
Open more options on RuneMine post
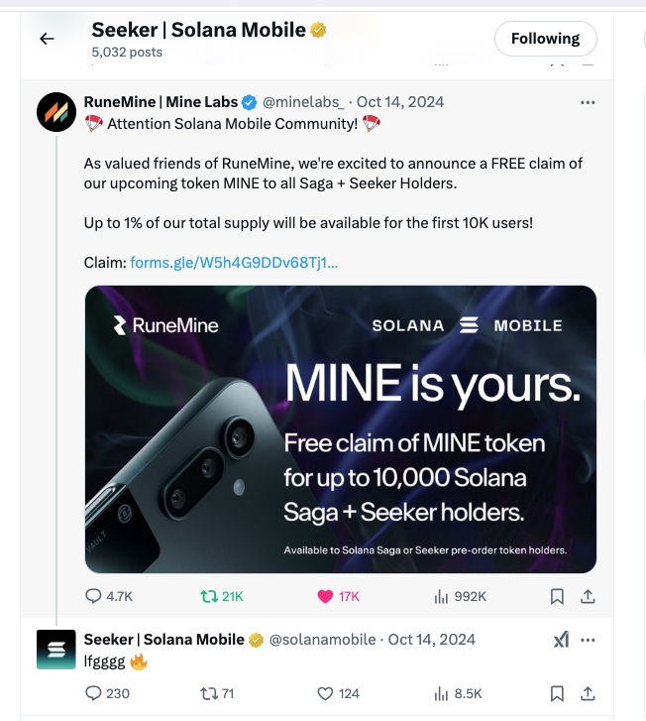pos(588,102)
